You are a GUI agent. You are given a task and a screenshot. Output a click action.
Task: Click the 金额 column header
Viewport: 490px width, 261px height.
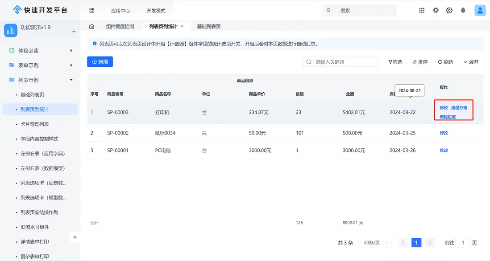350,94
